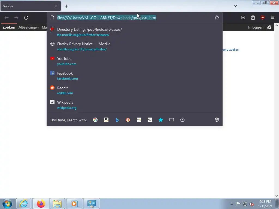
Task: Open the Firefox hamburger application menu
Action: [x=272, y=17]
